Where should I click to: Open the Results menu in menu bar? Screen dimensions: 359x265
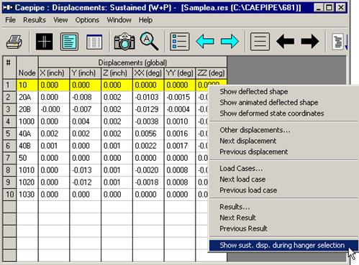[x=35, y=20]
